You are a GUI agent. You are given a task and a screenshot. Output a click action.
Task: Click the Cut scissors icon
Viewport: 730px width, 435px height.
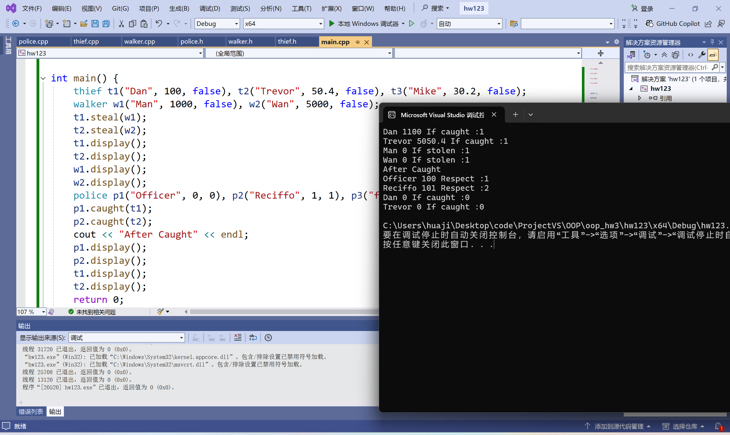(121, 24)
